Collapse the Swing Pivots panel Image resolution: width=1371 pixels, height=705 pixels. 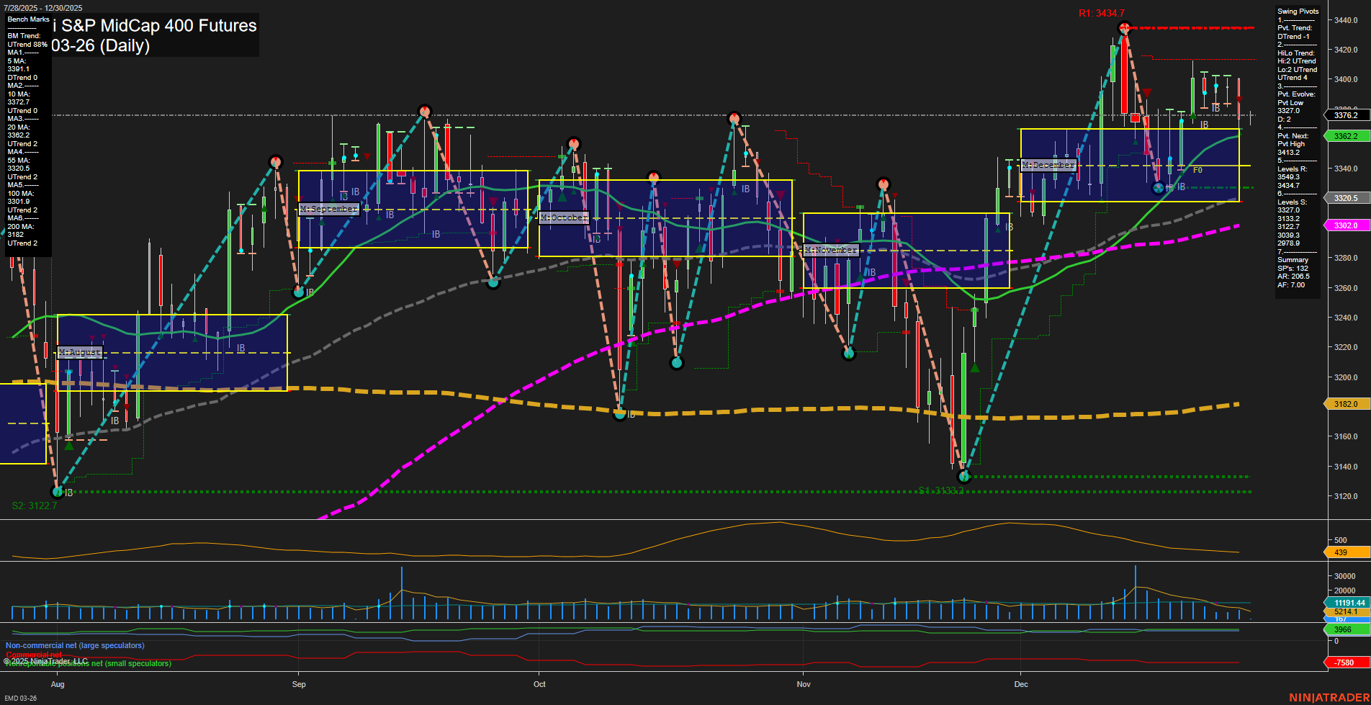(x=1299, y=12)
